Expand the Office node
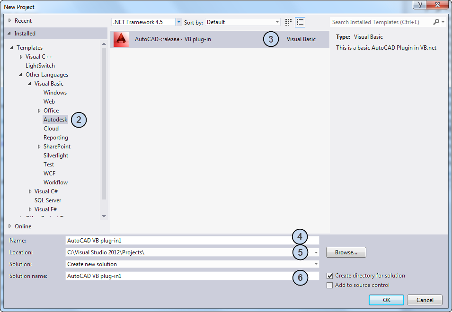Screen dimensions: 452x312 coord(39,111)
